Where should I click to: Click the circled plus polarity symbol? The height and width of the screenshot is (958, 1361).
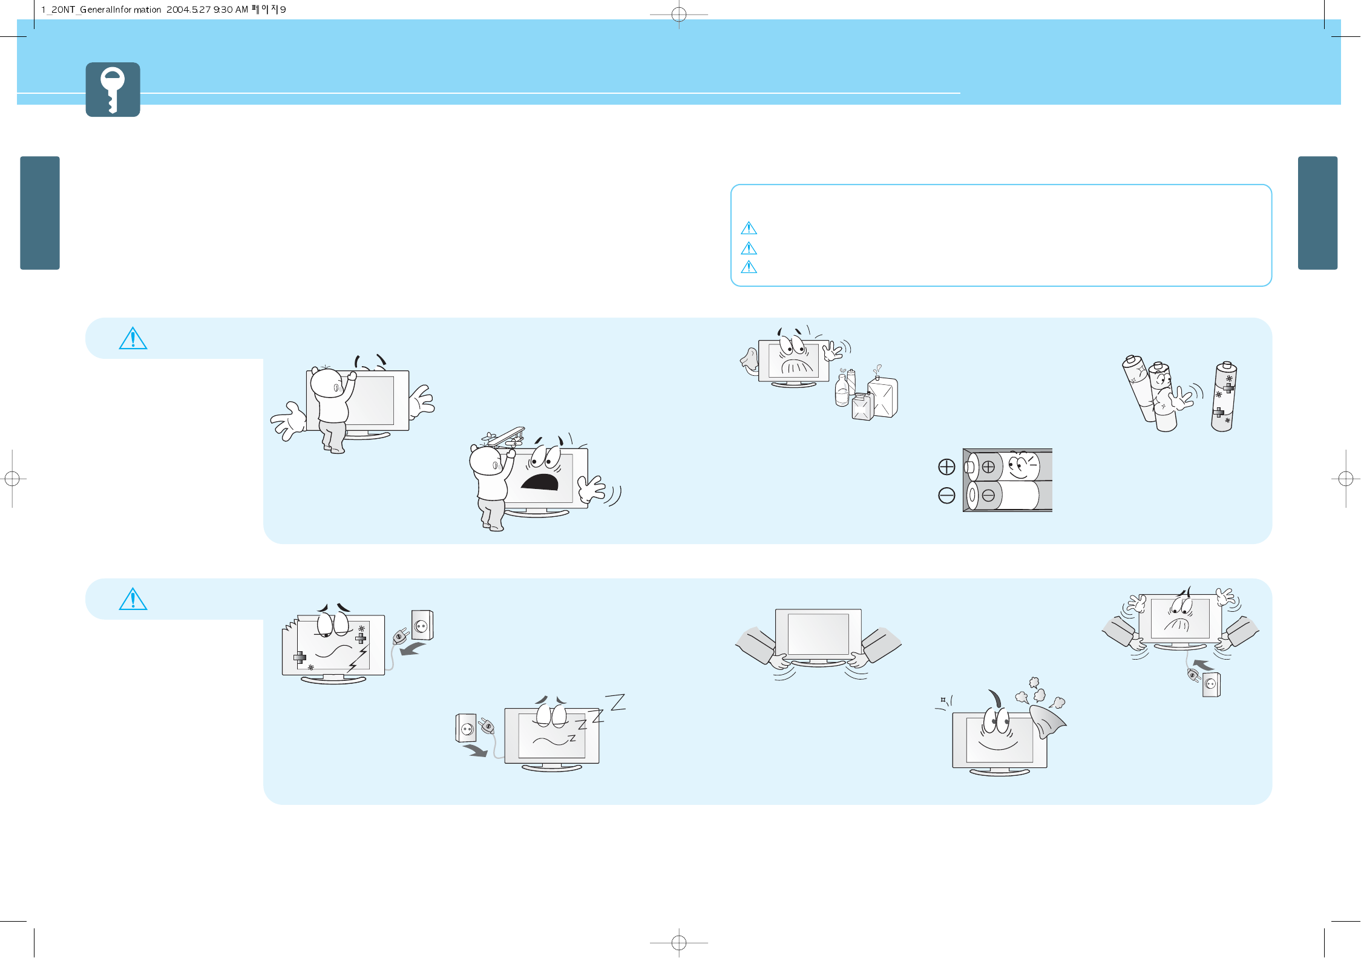946,467
